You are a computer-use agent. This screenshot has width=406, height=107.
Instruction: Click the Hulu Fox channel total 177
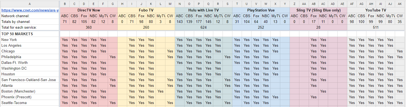199,22
